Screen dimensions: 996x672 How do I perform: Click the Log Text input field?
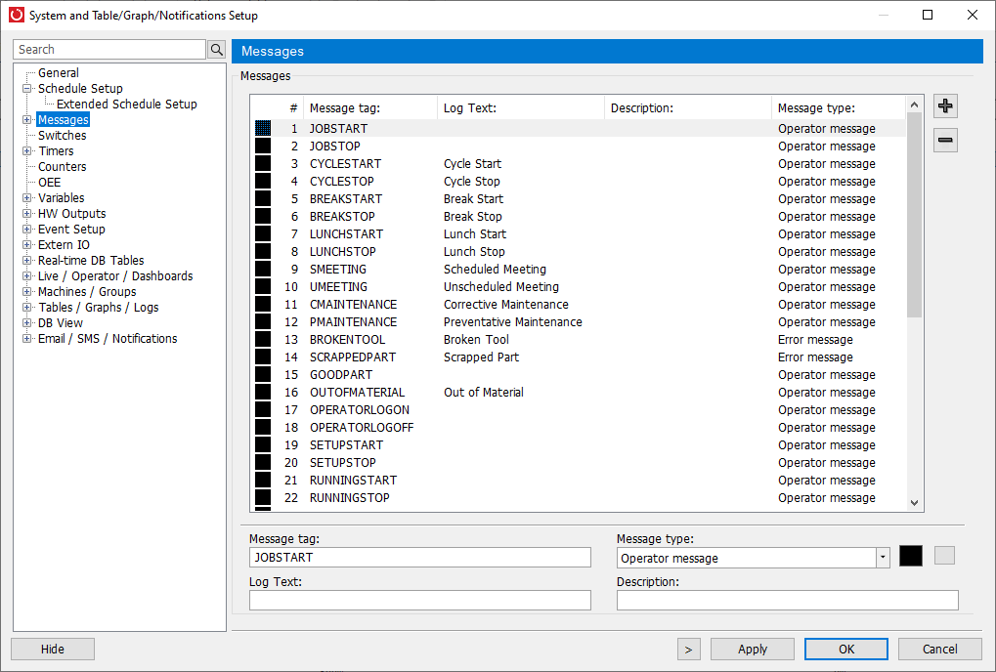pyautogui.click(x=420, y=601)
